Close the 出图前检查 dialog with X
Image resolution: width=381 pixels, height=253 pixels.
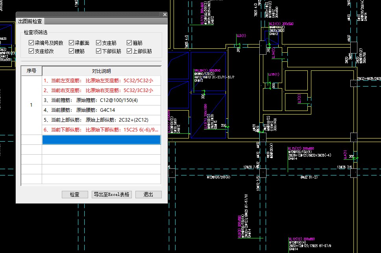(x=165, y=15)
